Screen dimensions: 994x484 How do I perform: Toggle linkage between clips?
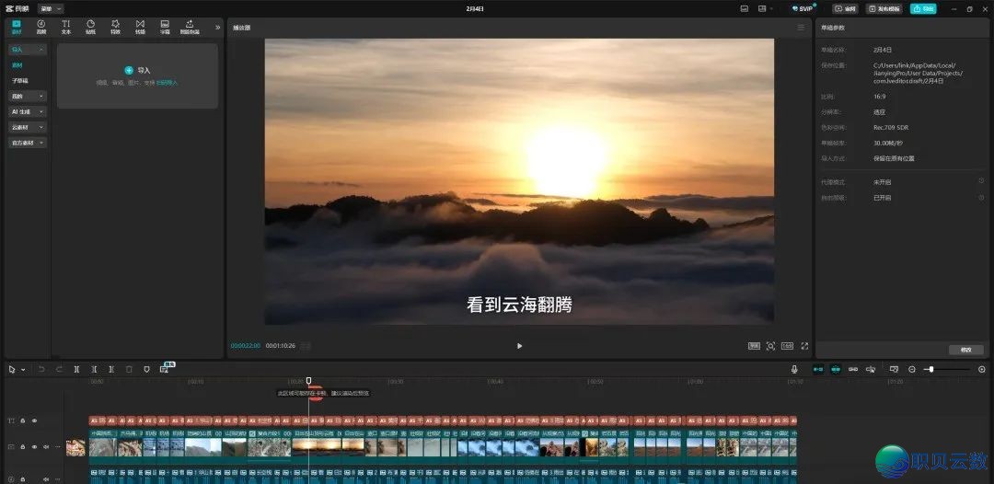coord(853,369)
